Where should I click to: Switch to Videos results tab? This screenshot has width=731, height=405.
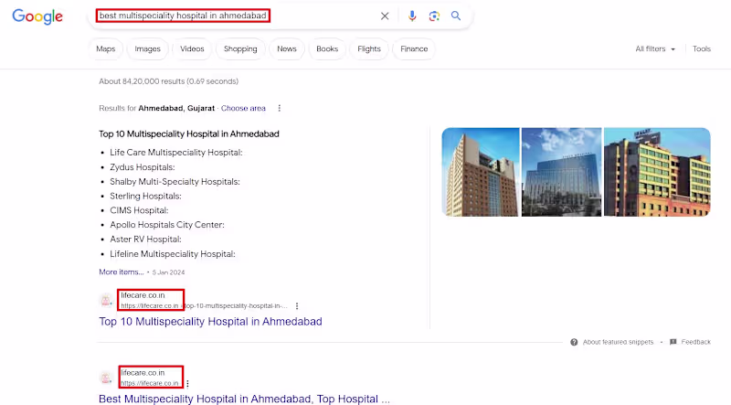coord(192,49)
